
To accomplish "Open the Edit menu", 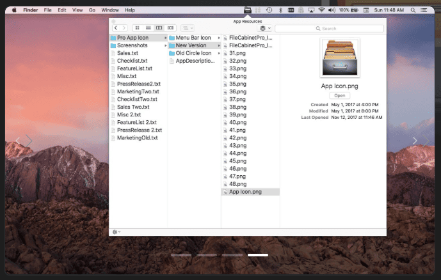I will 62,10.
